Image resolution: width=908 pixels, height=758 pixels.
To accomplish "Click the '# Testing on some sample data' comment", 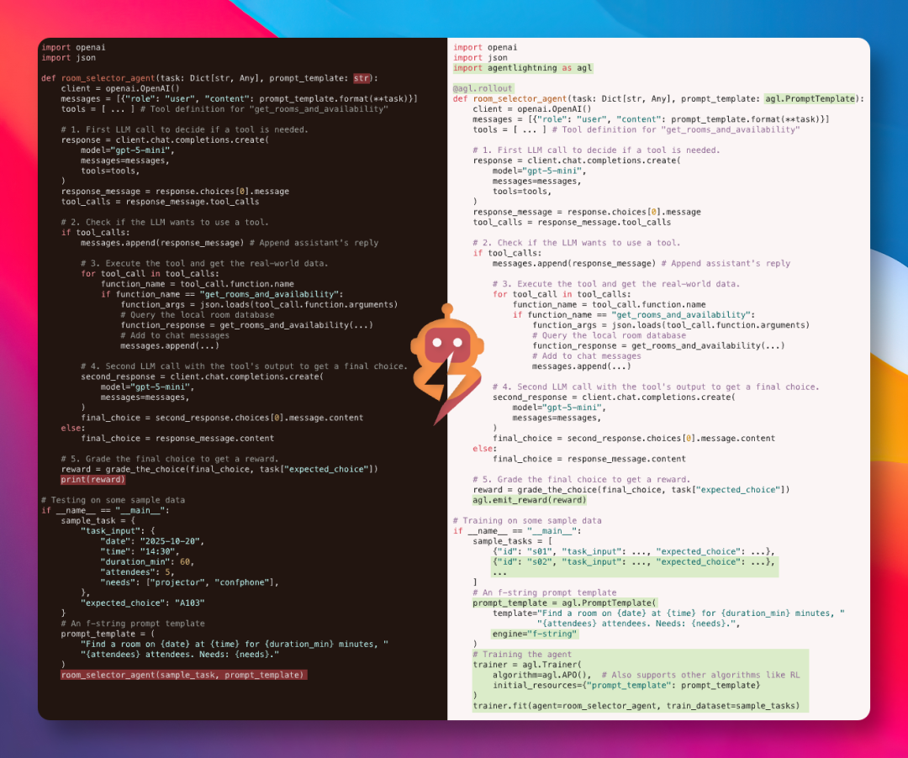I will click(113, 500).
